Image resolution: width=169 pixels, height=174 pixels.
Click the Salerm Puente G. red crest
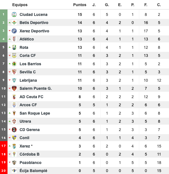[x=14, y=88]
